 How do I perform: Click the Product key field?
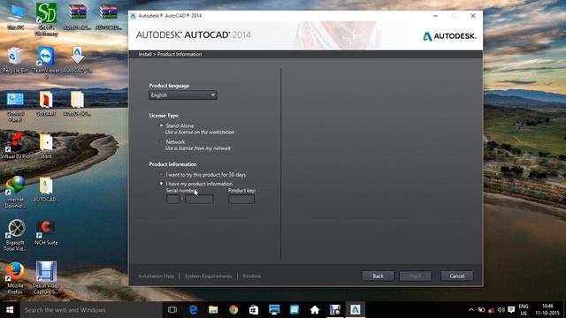pos(241,200)
